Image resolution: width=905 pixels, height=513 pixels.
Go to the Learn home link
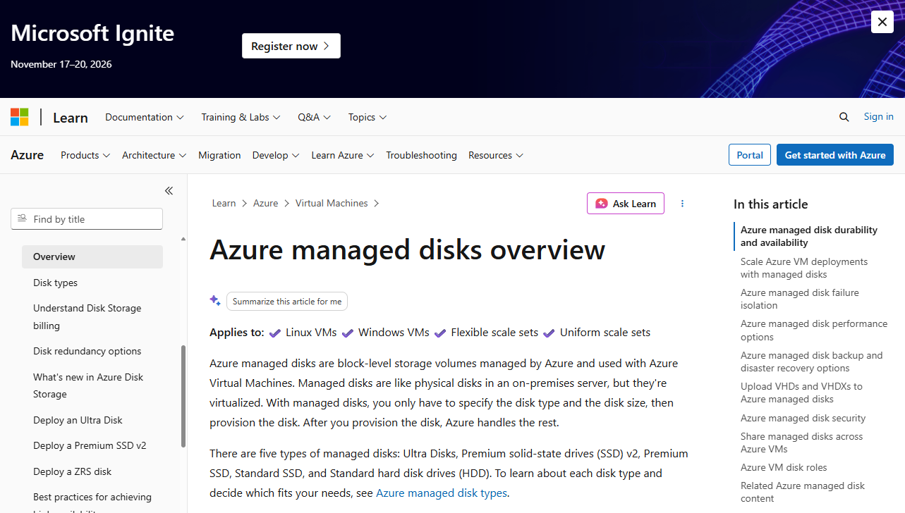(71, 118)
